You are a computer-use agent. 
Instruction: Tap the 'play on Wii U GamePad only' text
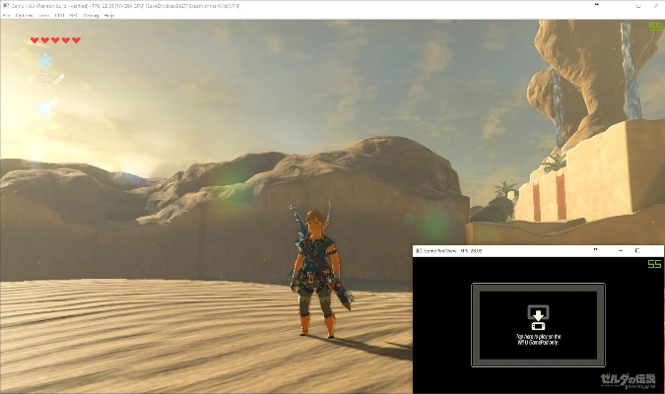click(x=538, y=338)
